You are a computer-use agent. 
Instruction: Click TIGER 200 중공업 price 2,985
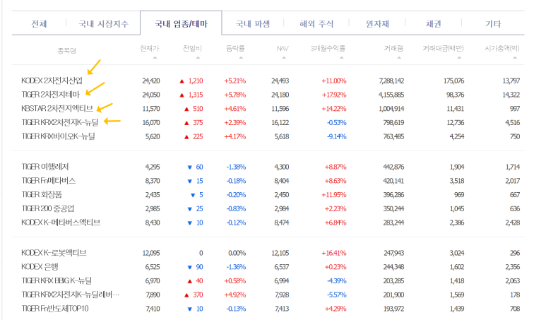click(x=153, y=208)
